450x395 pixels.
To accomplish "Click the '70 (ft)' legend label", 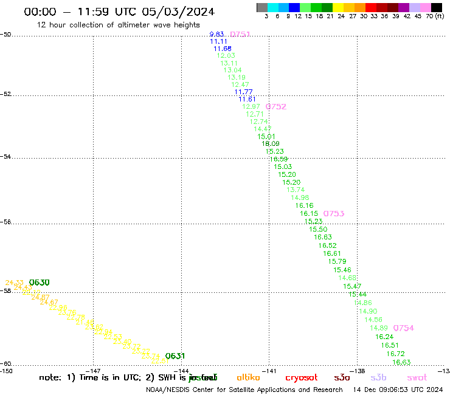I will click(x=435, y=16).
